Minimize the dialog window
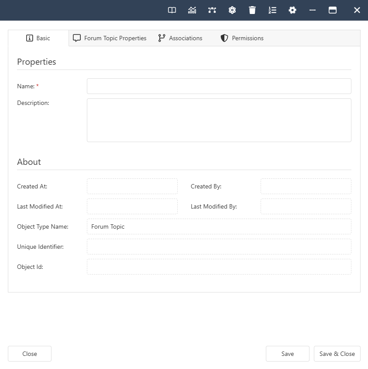The image size is (368, 369). (x=313, y=10)
